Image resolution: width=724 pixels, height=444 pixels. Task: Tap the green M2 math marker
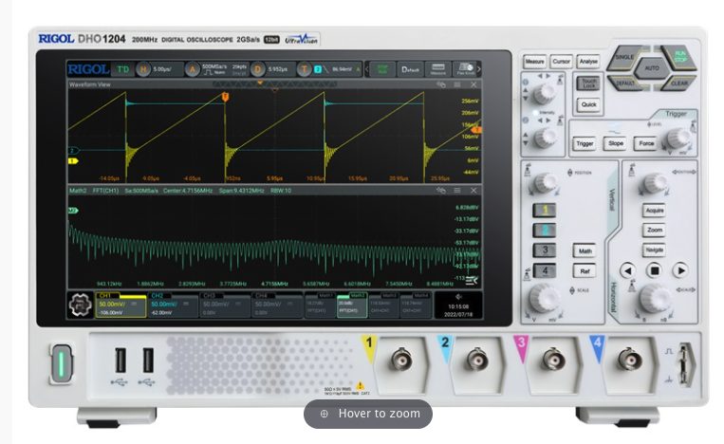(x=73, y=211)
